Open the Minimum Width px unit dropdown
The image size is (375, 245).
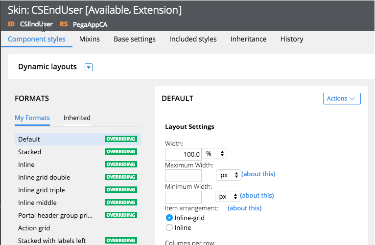click(x=227, y=197)
